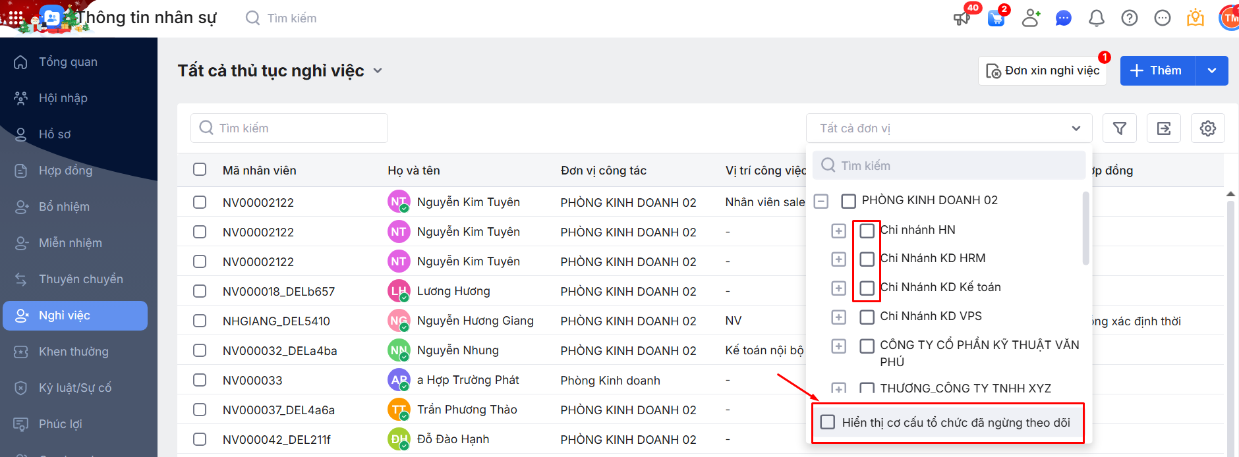Click Nguyễn Hương Giang avatar

[399, 321]
